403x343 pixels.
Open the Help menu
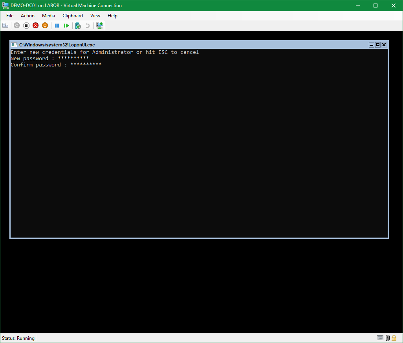click(x=112, y=16)
